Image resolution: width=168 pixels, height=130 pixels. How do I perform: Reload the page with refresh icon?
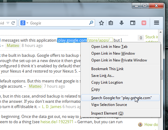13,23
